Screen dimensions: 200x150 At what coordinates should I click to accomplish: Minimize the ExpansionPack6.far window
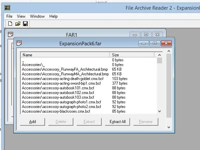(143, 43)
